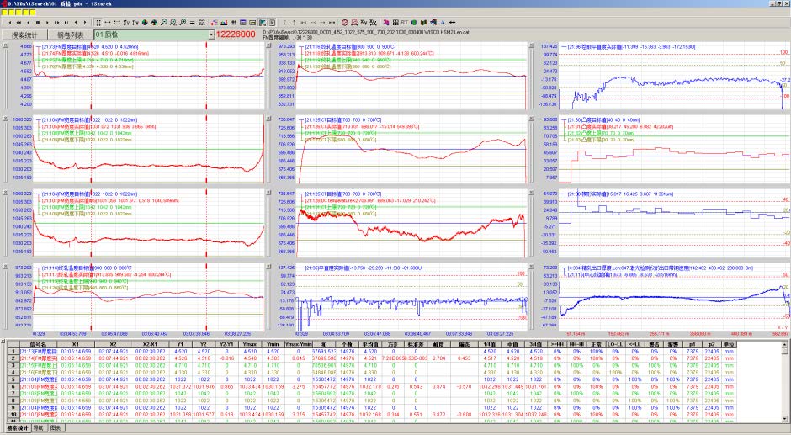Click the X1 column header in table

76,344
